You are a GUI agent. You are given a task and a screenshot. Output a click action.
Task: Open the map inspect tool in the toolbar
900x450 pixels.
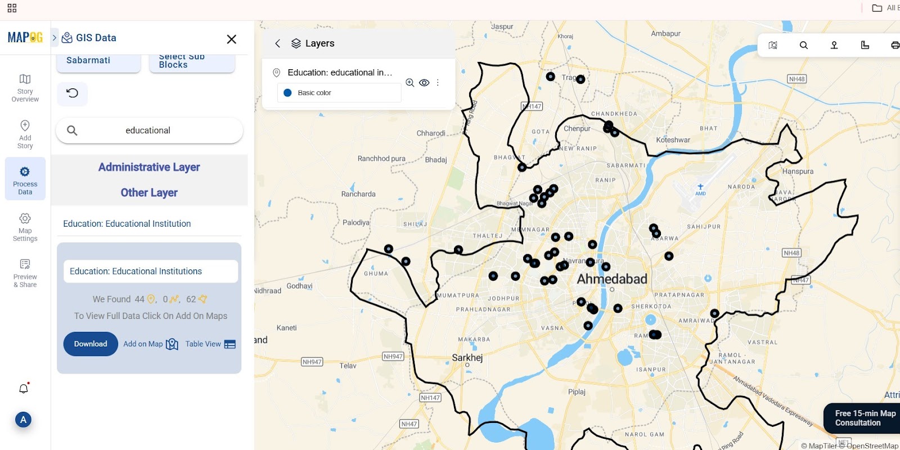[773, 45]
